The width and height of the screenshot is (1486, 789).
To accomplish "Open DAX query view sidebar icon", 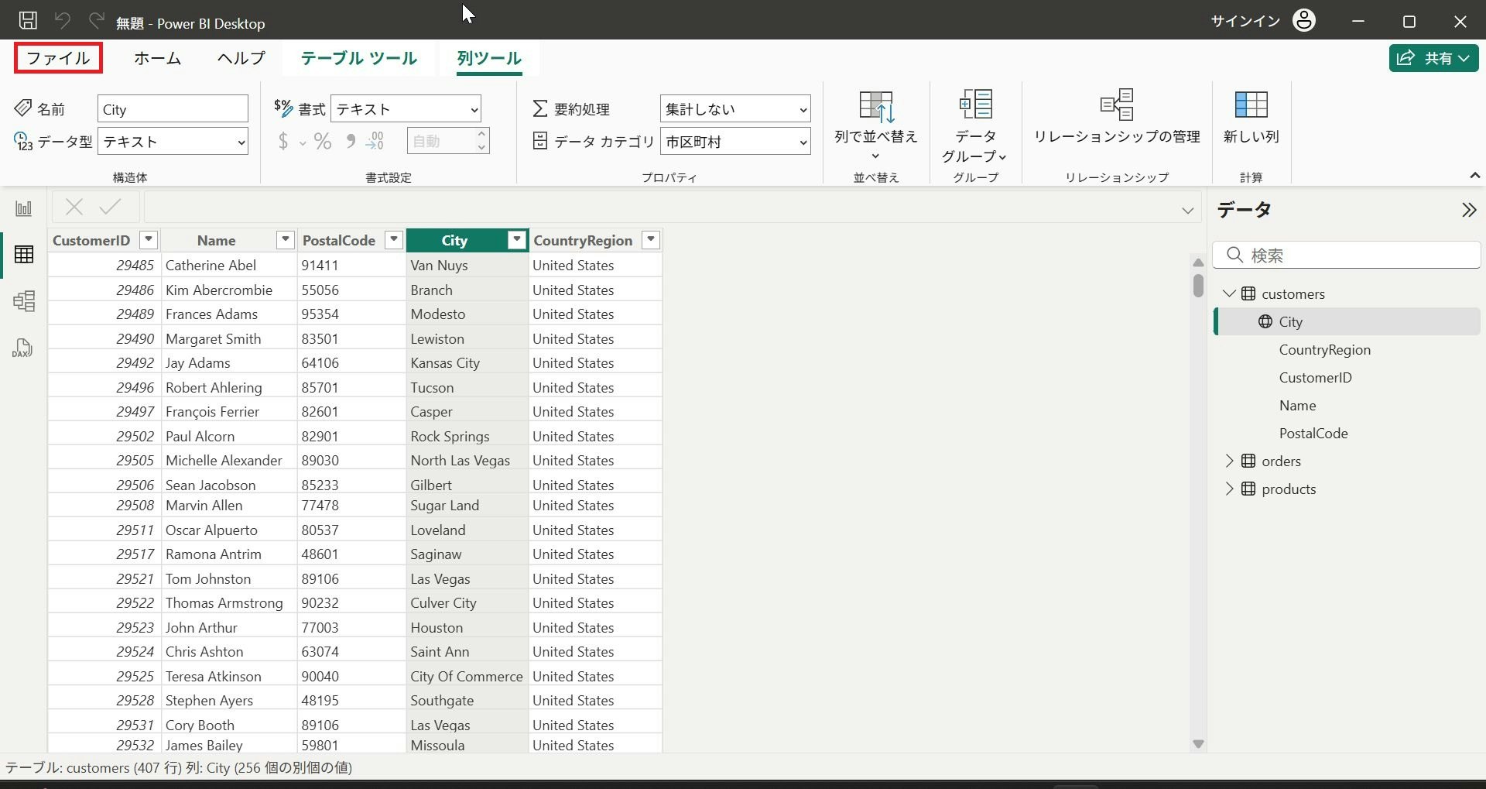I will coord(22,348).
